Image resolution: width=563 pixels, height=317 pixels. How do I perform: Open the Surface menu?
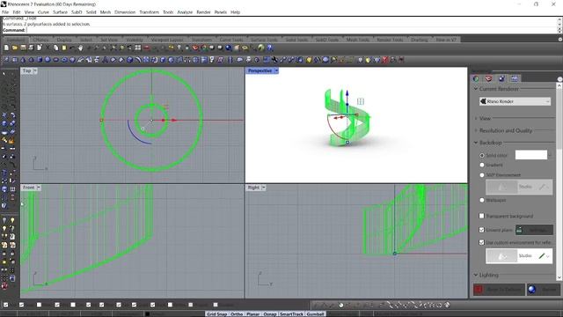pos(60,12)
